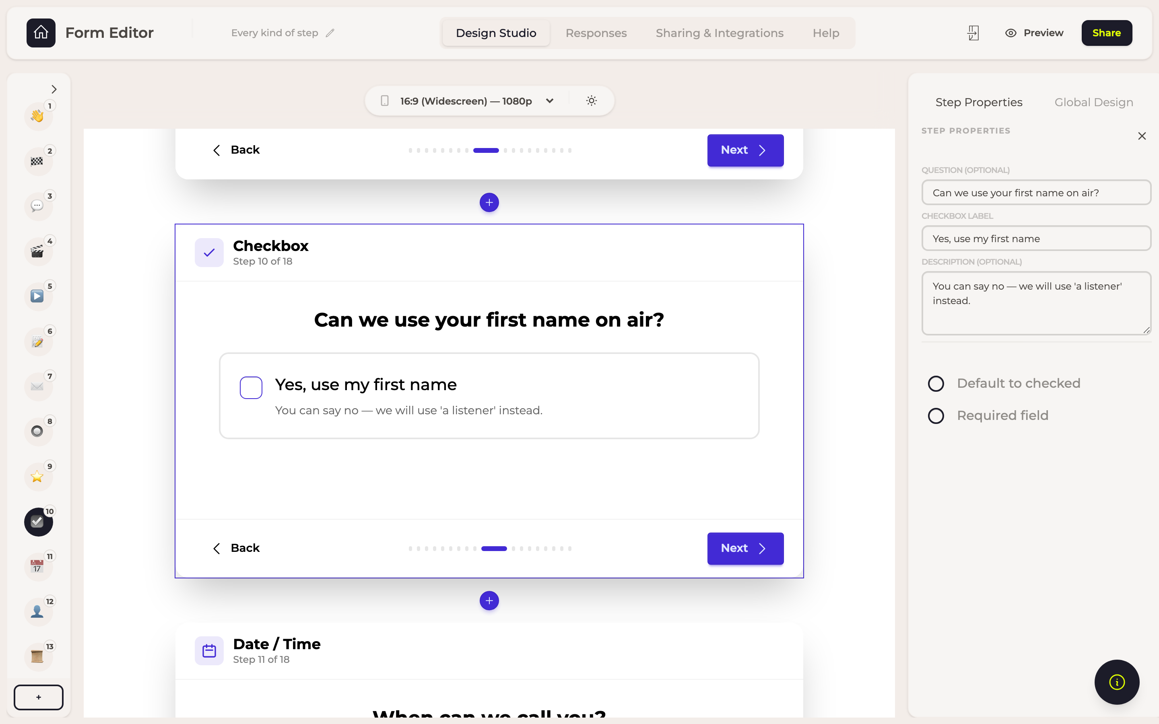Viewport: 1159px width, 724px height.
Task: Select step 2 checkered flag icon
Action: [38, 161]
